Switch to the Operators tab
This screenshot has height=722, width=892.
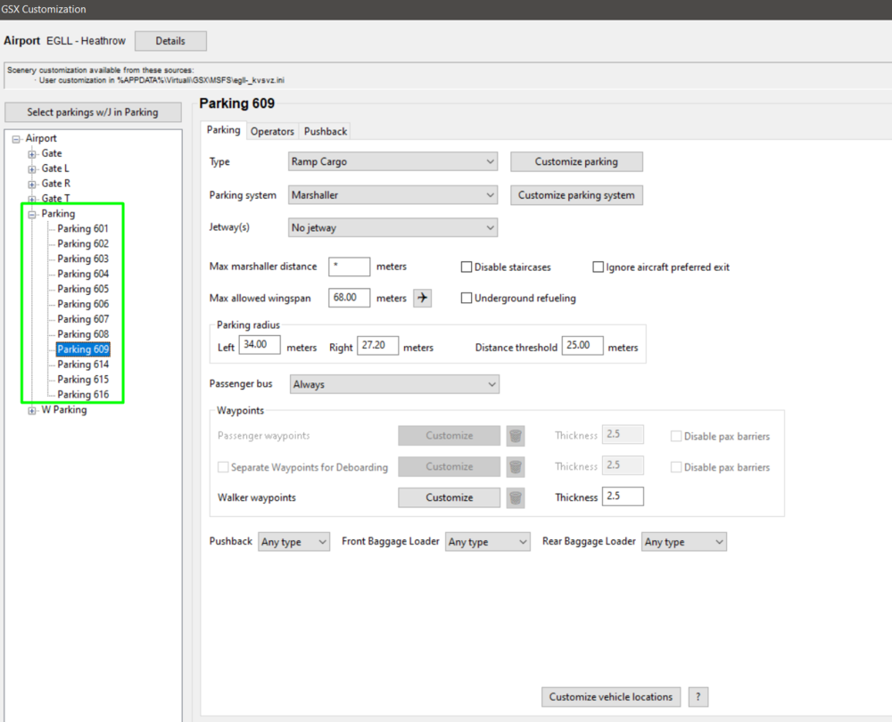[x=272, y=131]
